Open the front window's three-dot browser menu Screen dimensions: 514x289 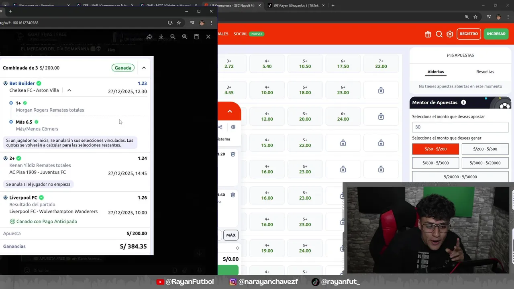pyautogui.click(x=212, y=23)
